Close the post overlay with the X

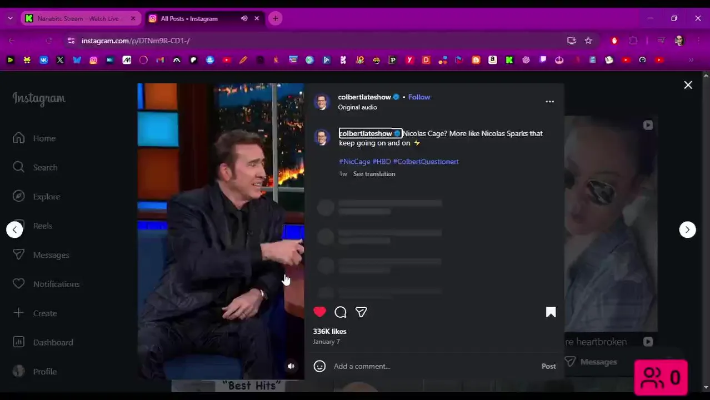click(x=688, y=85)
